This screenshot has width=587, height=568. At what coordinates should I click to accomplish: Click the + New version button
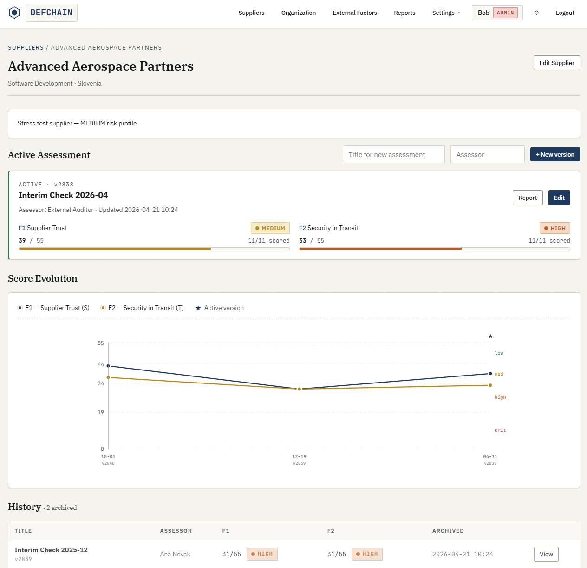coord(555,154)
